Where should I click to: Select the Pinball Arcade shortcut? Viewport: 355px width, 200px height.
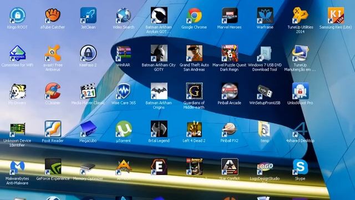coord(229,91)
